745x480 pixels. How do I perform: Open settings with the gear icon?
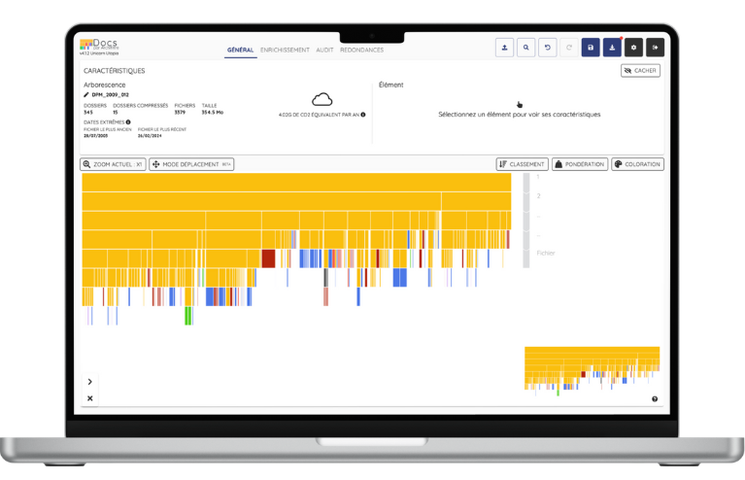pos(633,47)
